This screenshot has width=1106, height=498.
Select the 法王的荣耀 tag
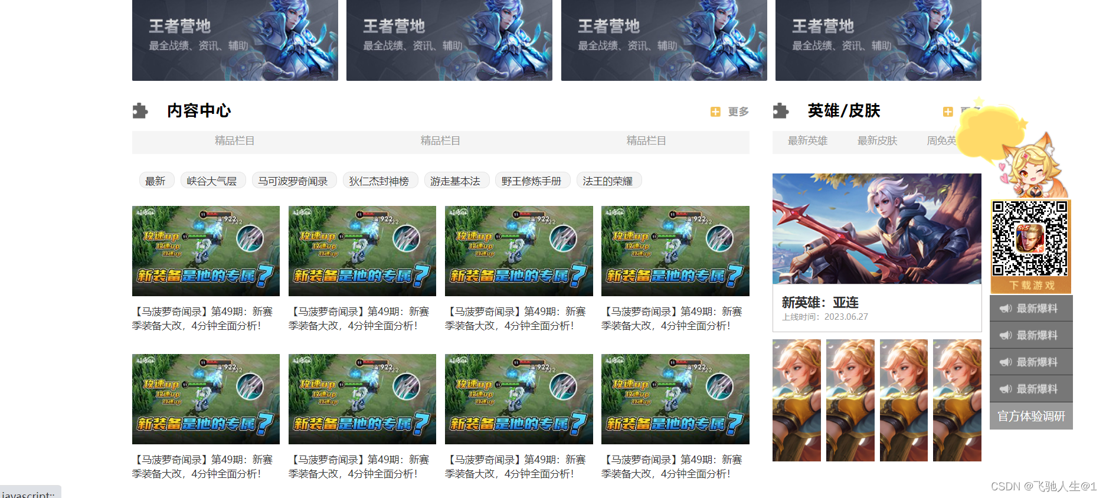(608, 181)
